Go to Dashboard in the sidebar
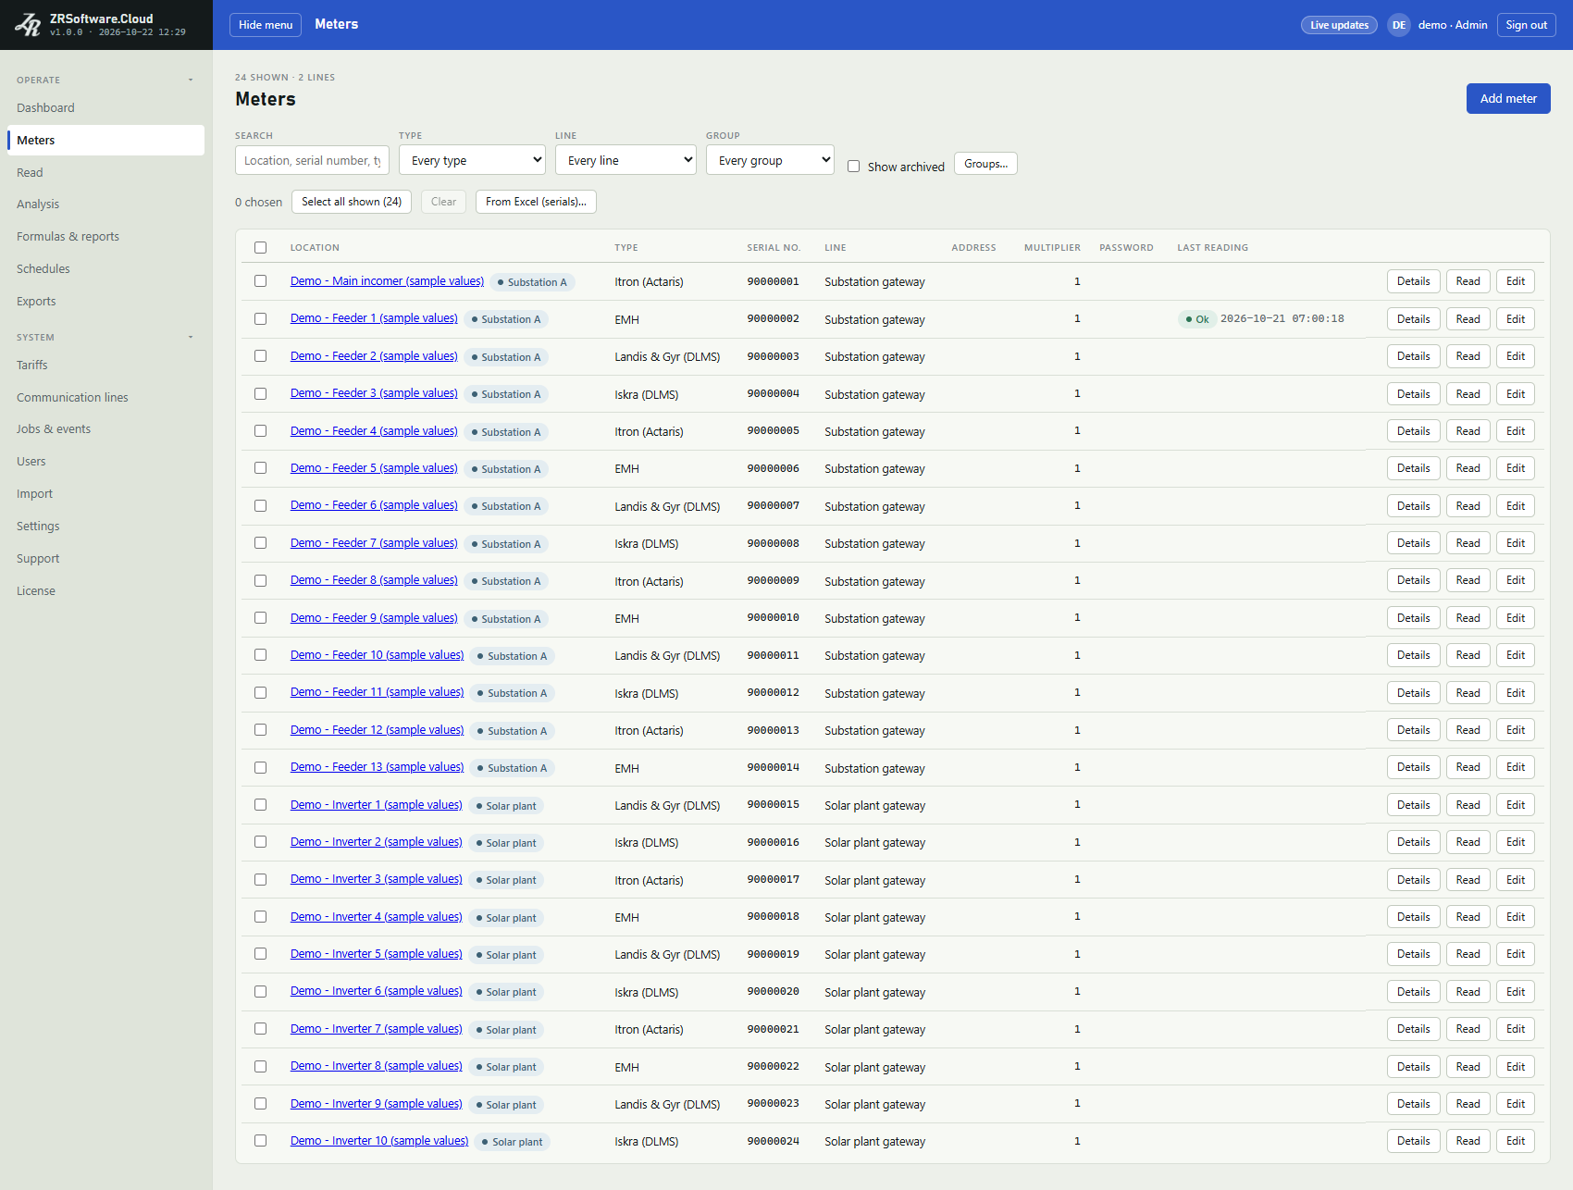This screenshot has height=1190, width=1573. tap(105, 108)
